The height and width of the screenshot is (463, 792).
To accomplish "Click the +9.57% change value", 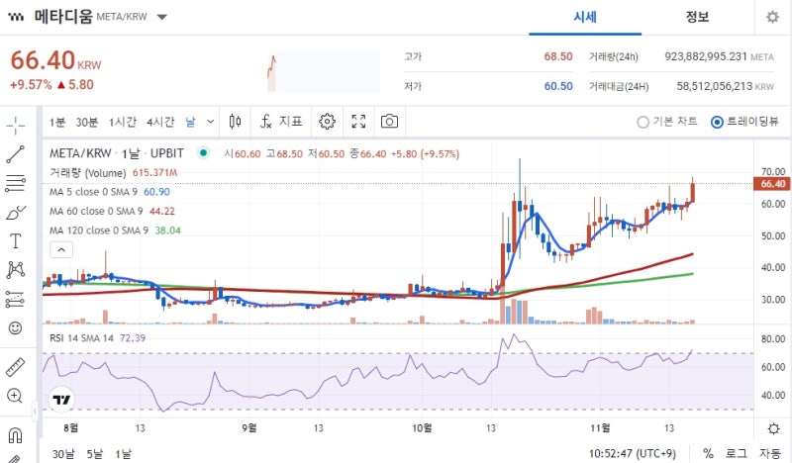I will (x=31, y=85).
